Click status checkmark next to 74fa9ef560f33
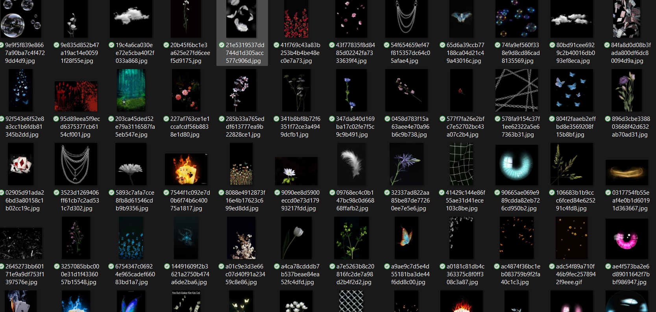This screenshot has height=312, width=656. coord(498,45)
